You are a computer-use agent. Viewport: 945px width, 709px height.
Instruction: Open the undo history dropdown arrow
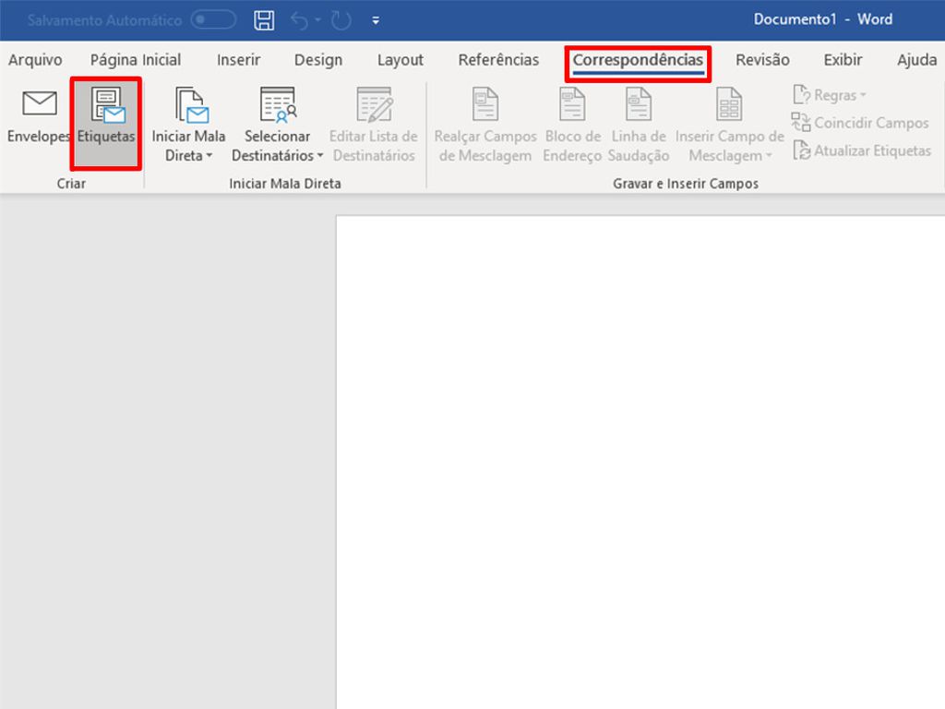(317, 20)
